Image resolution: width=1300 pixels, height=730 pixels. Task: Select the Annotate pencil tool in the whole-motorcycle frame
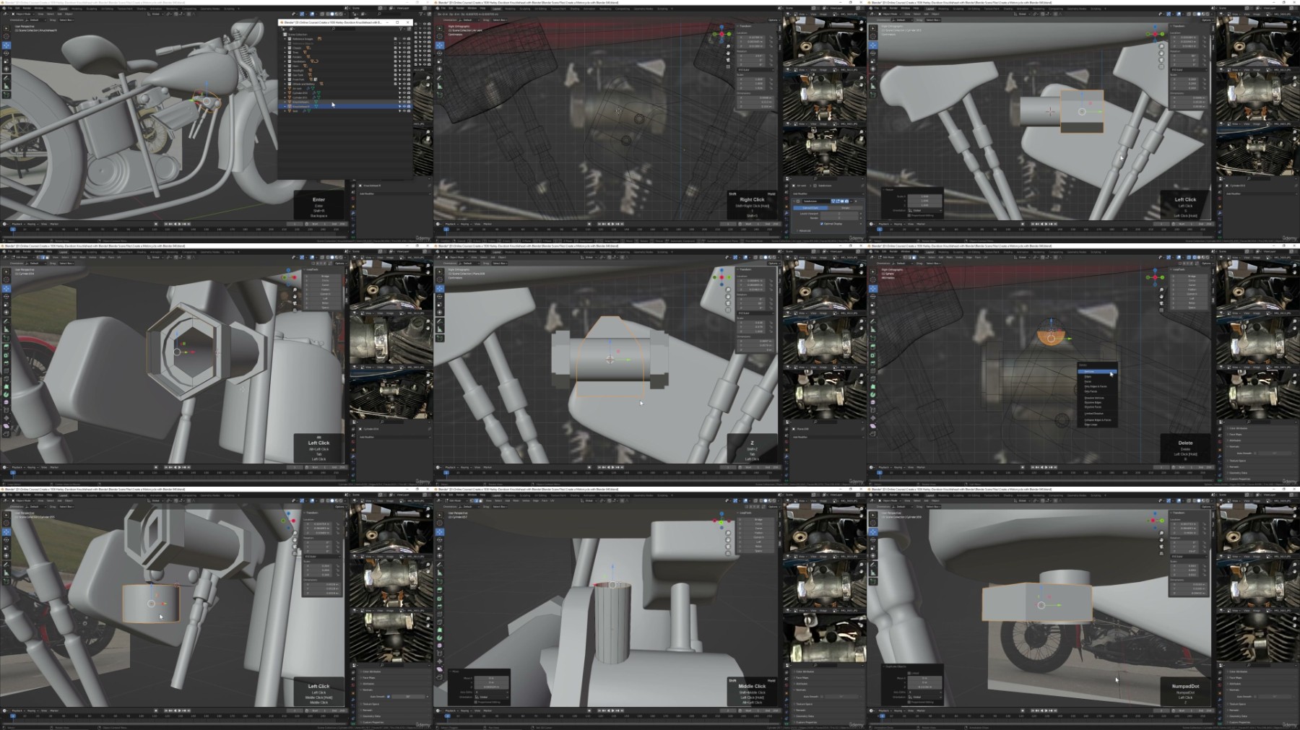[6, 77]
